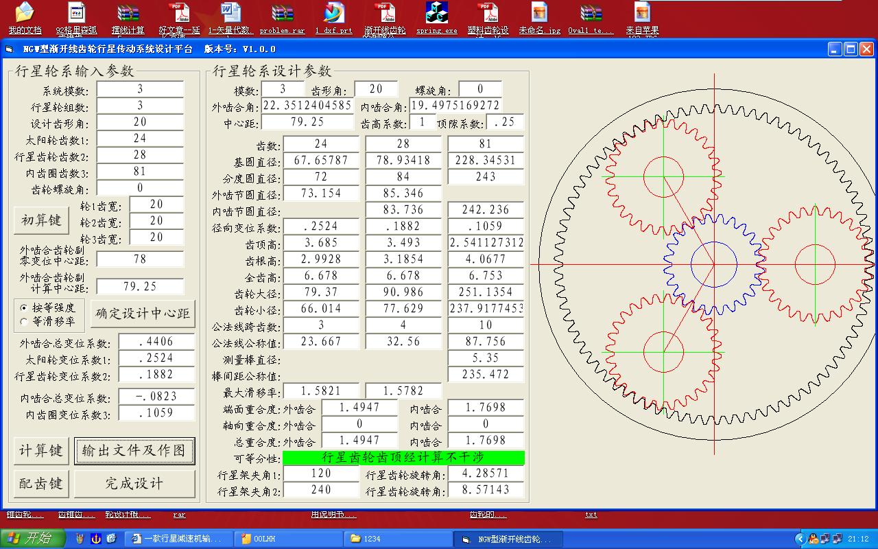Click the 轮2齿宽 input field
The width and height of the screenshot is (878, 549).
(156, 221)
